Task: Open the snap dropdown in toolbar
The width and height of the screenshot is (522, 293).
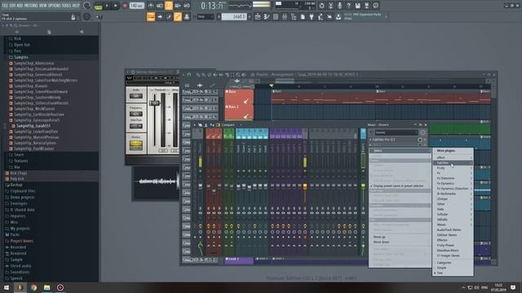Action: (x=205, y=16)
